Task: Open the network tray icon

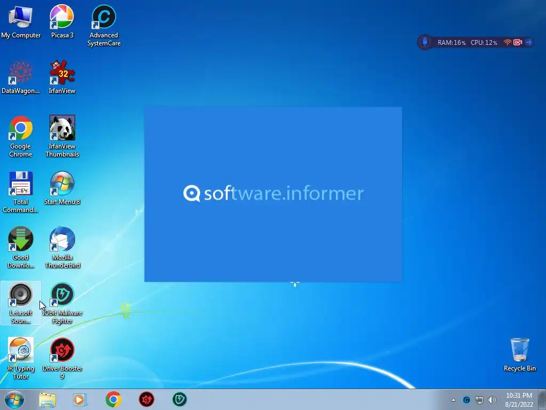Action: [479, 400]
